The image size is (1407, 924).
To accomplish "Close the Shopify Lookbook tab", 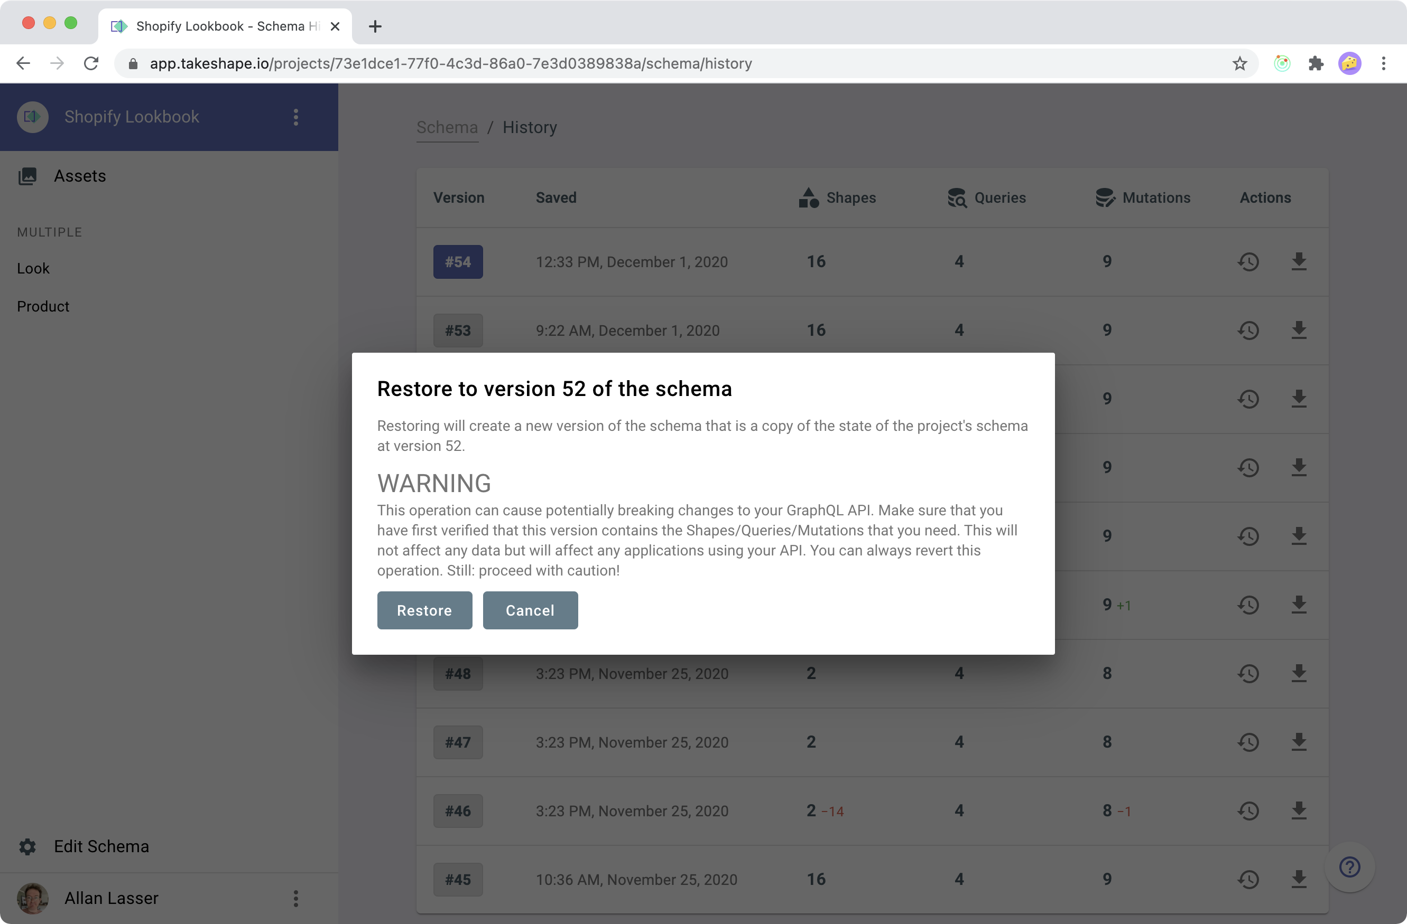I will 335,26.
